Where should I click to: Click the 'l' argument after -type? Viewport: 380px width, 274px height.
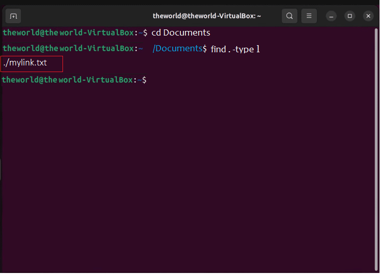pos(258,49)
